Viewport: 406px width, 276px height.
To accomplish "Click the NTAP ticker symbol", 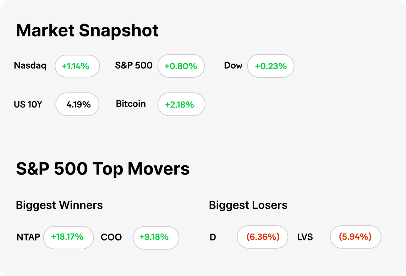I will (x=28, y=237).
